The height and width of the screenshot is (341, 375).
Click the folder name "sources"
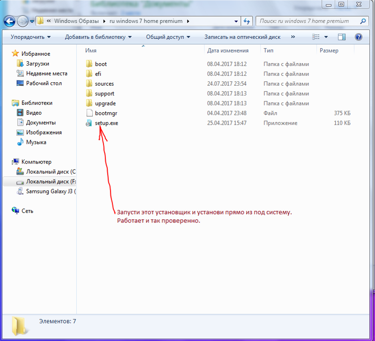(x=104, y=84)
